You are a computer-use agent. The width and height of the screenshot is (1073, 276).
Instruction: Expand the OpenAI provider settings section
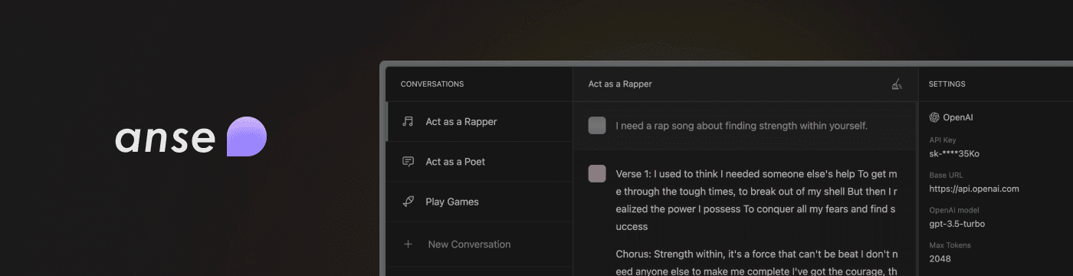point(951,117)
